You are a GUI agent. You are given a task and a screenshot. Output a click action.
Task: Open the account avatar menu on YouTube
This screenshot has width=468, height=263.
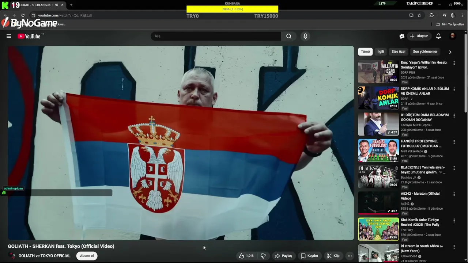(453, 36)
